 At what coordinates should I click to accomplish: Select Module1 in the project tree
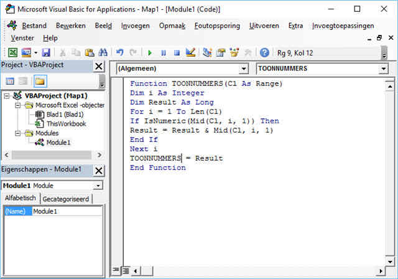(58, 142)
